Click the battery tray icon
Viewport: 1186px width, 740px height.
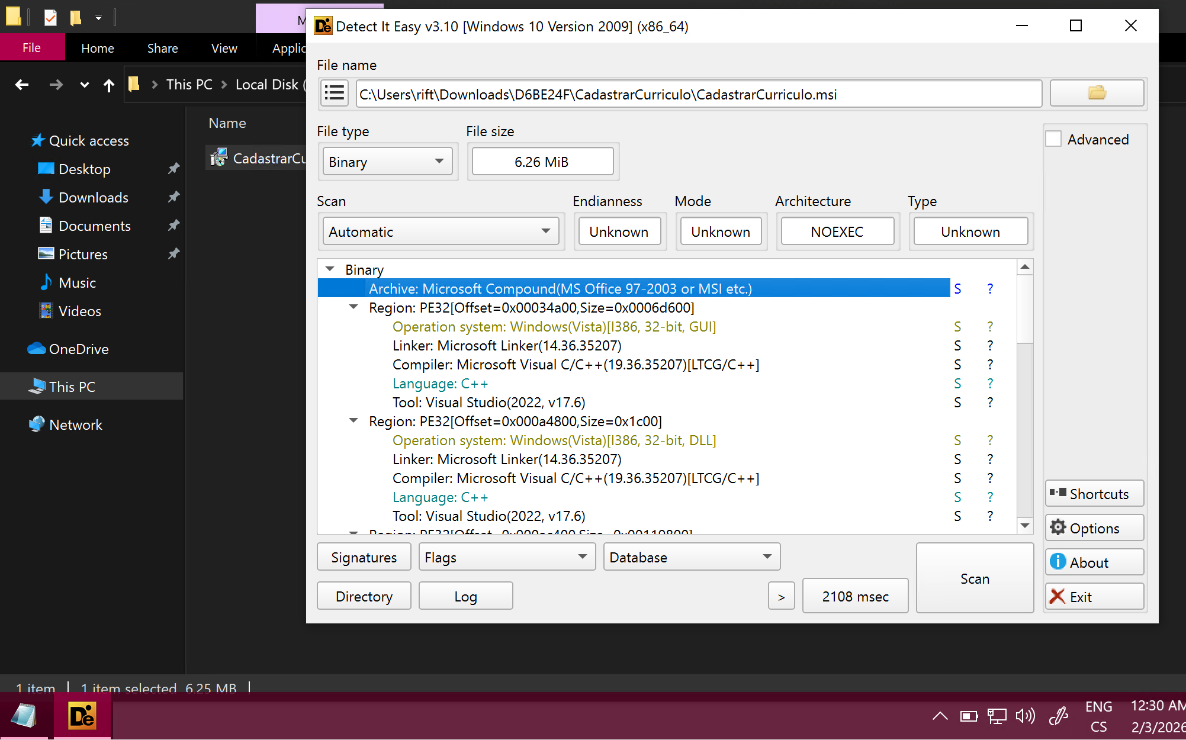(969, 716)
